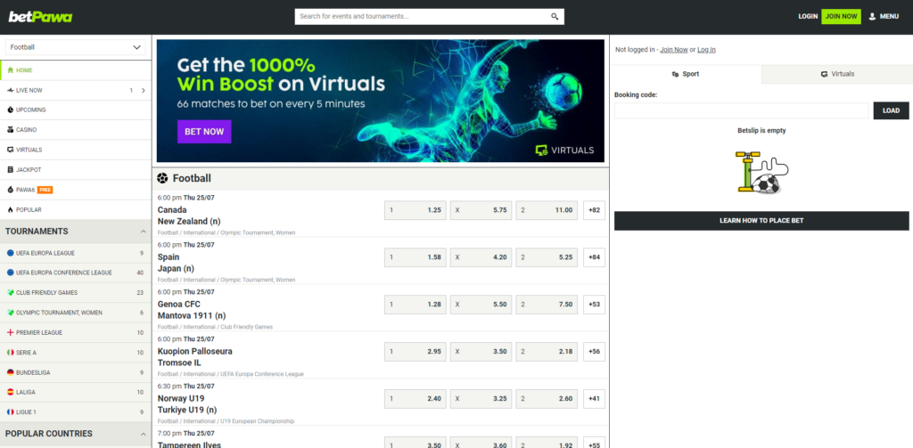
Task: Open the user Menu icon
Action: [x=883, y=16]
